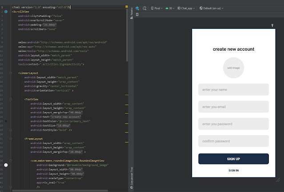Click the dark color gutter marker at line 27
The width and height of the screenshot is (284, 192).
click(6, 121)
